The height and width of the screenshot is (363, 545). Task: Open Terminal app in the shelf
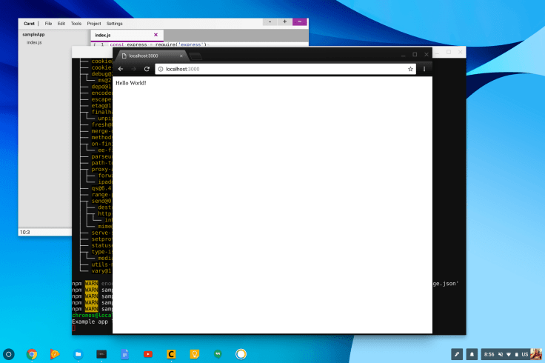(x=101, y=354)
